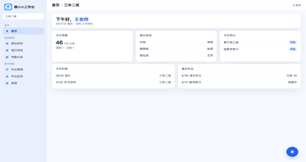This screenshot has height=162, width=306.
Task: Open 考勤记录 menu label
Action: (17, 57)
